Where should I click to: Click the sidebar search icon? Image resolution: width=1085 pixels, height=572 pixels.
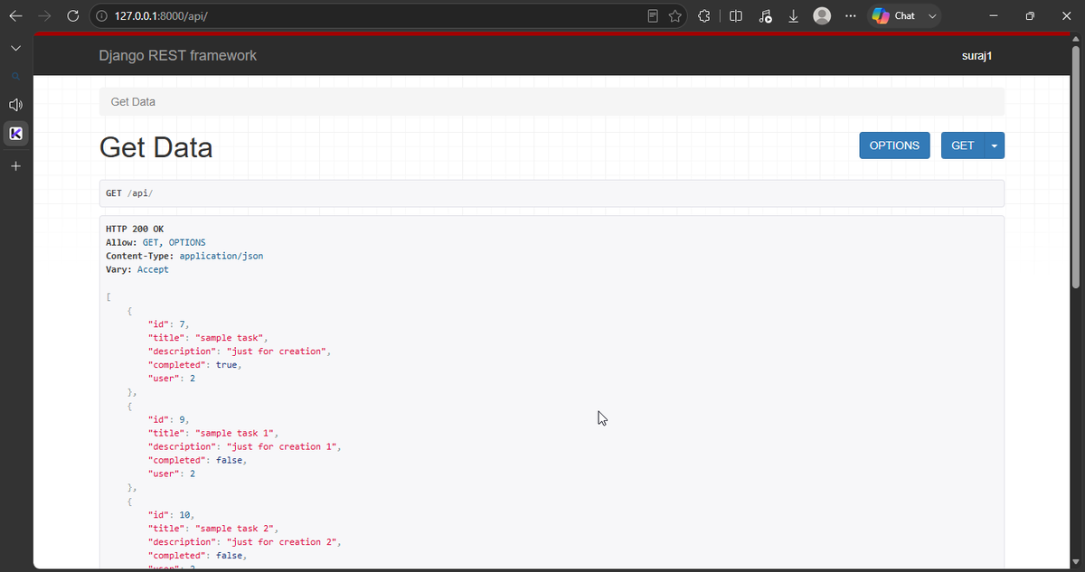tap(15, 75)
